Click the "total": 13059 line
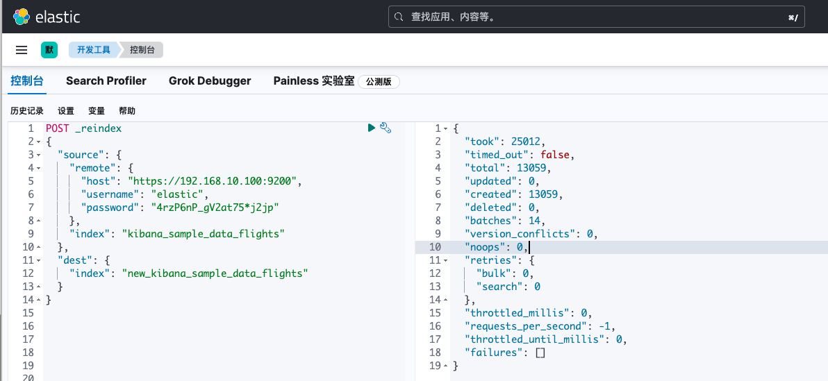 pyautogui.click(x=508, y=168)
